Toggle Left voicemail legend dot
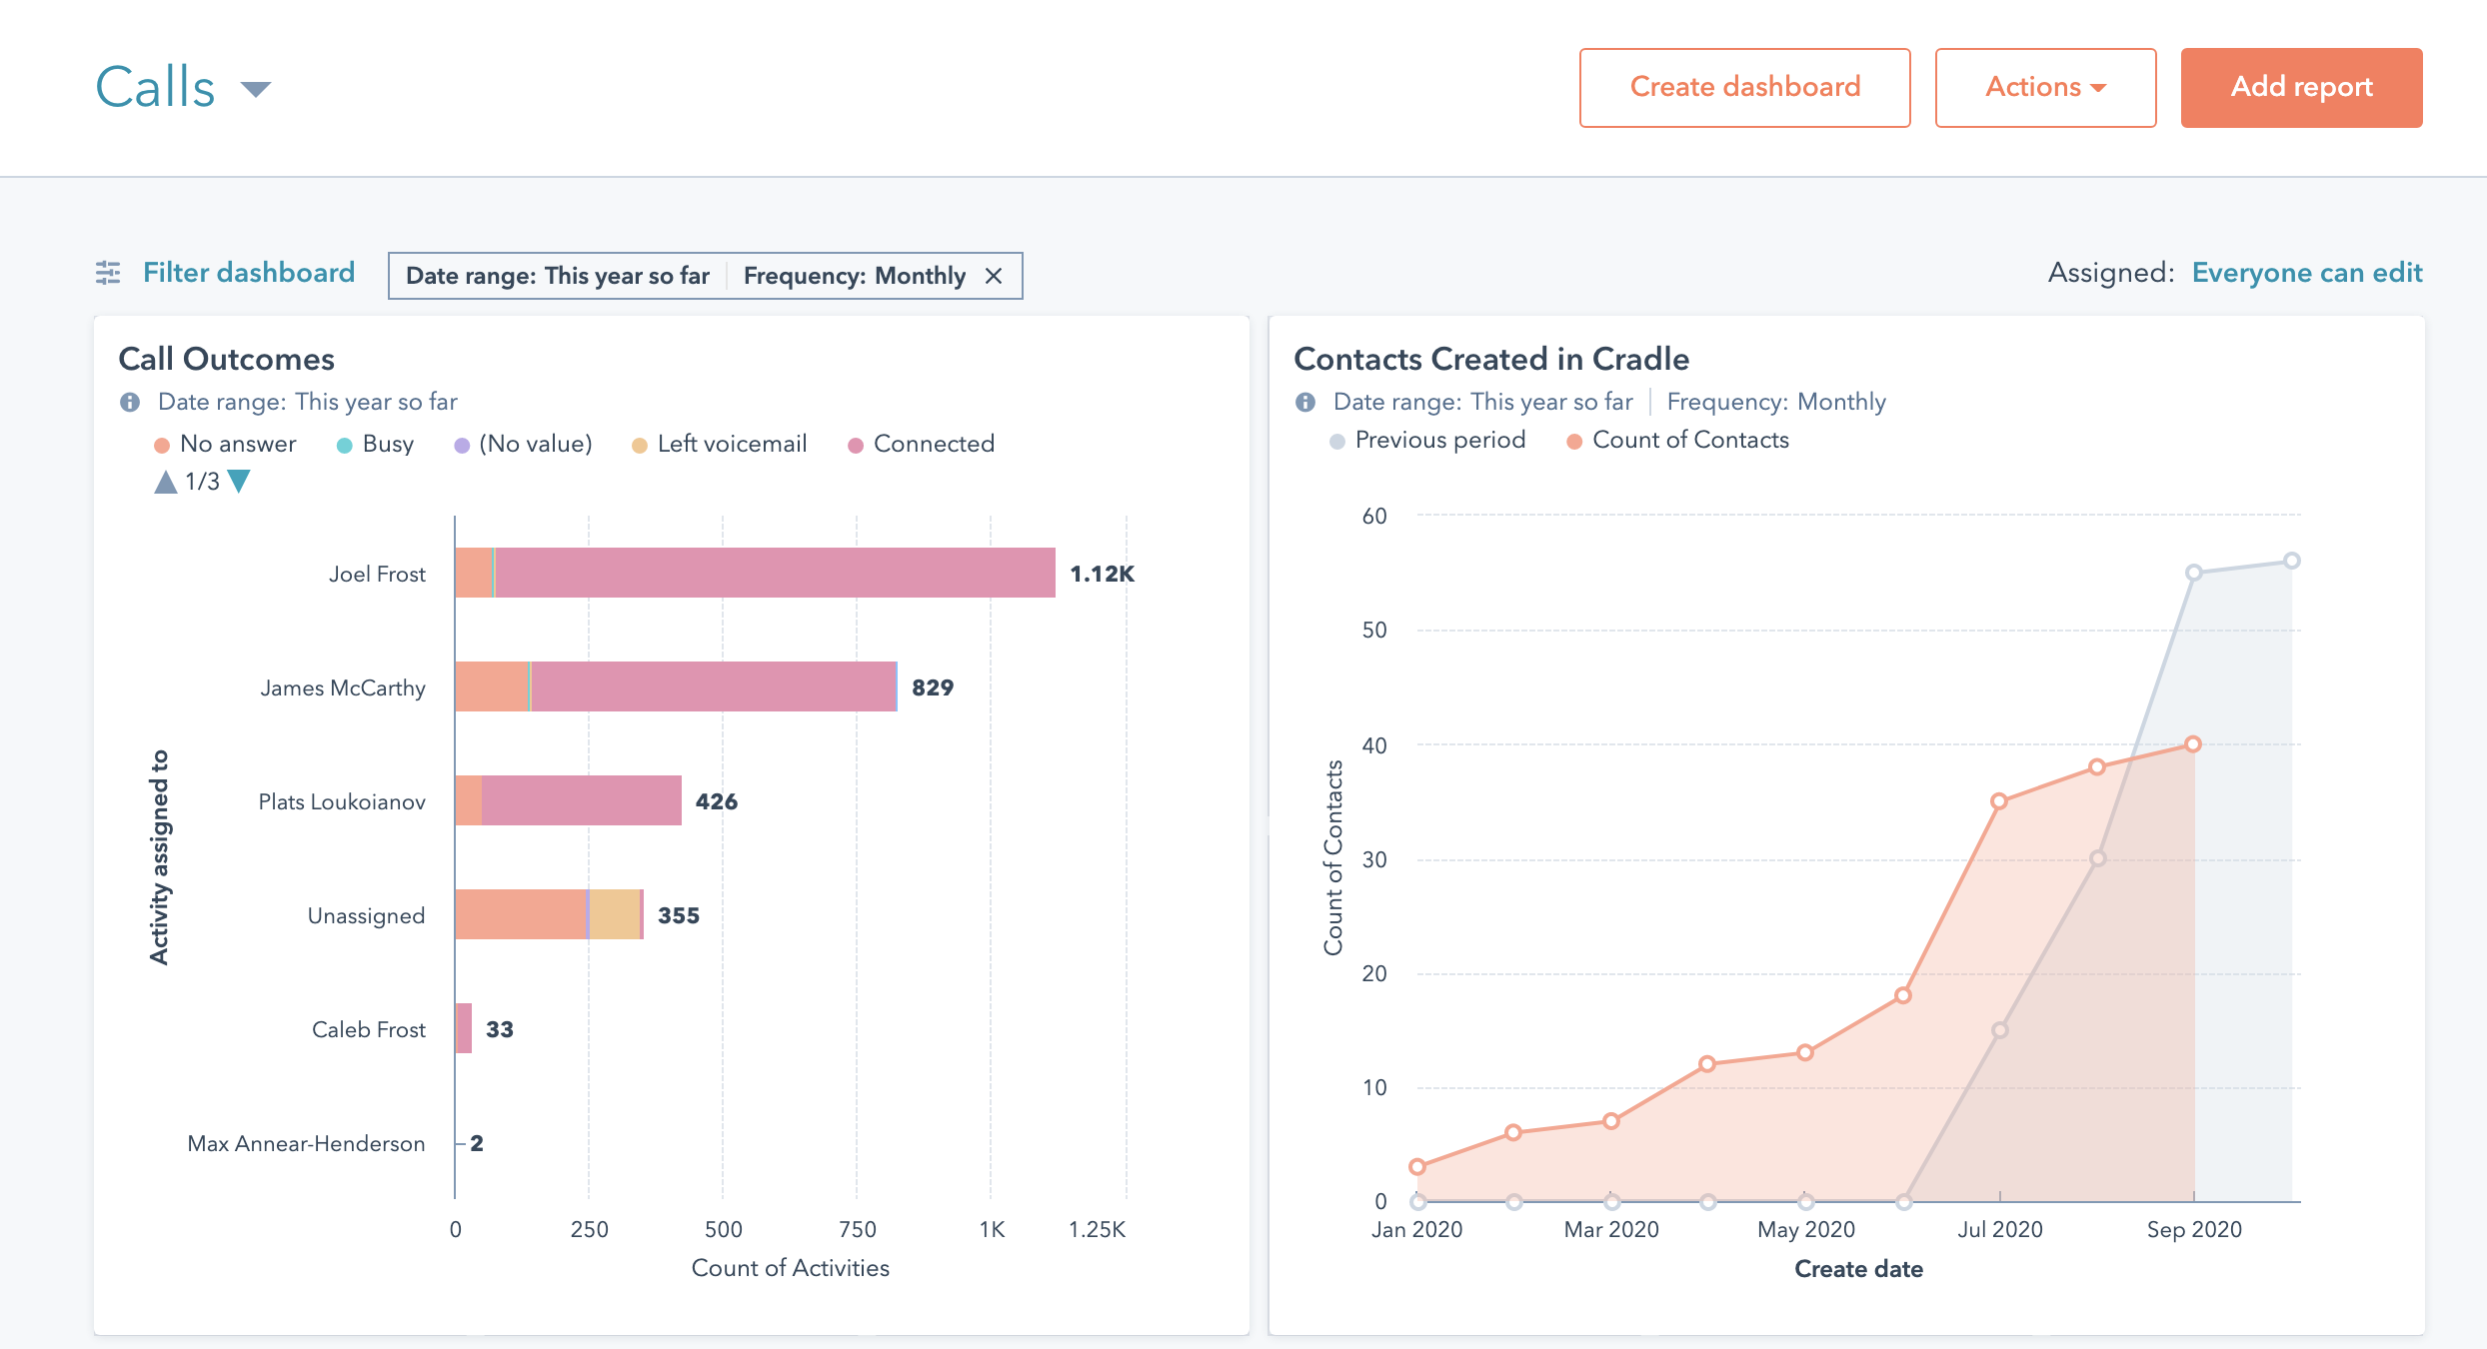 click(x=640, y=445)
